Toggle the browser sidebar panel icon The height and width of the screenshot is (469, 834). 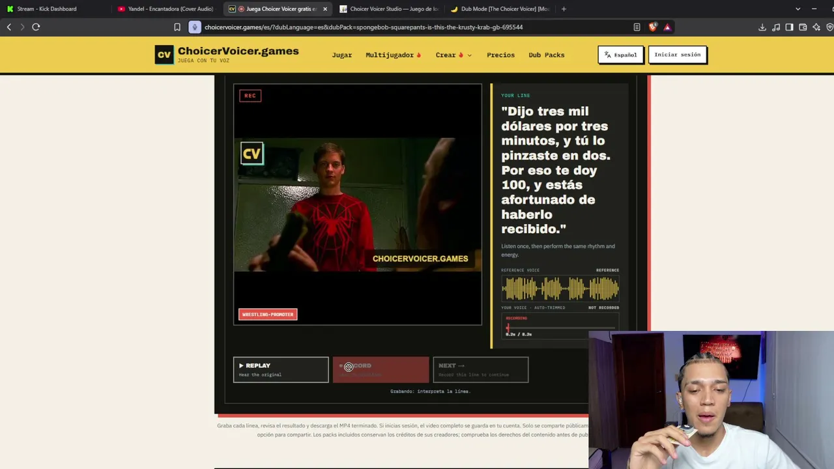tap(789, 27)
